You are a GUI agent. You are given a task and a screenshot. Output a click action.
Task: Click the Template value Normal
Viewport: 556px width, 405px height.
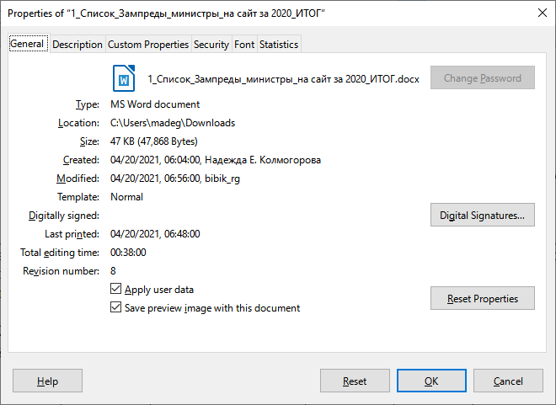point(126,197)
